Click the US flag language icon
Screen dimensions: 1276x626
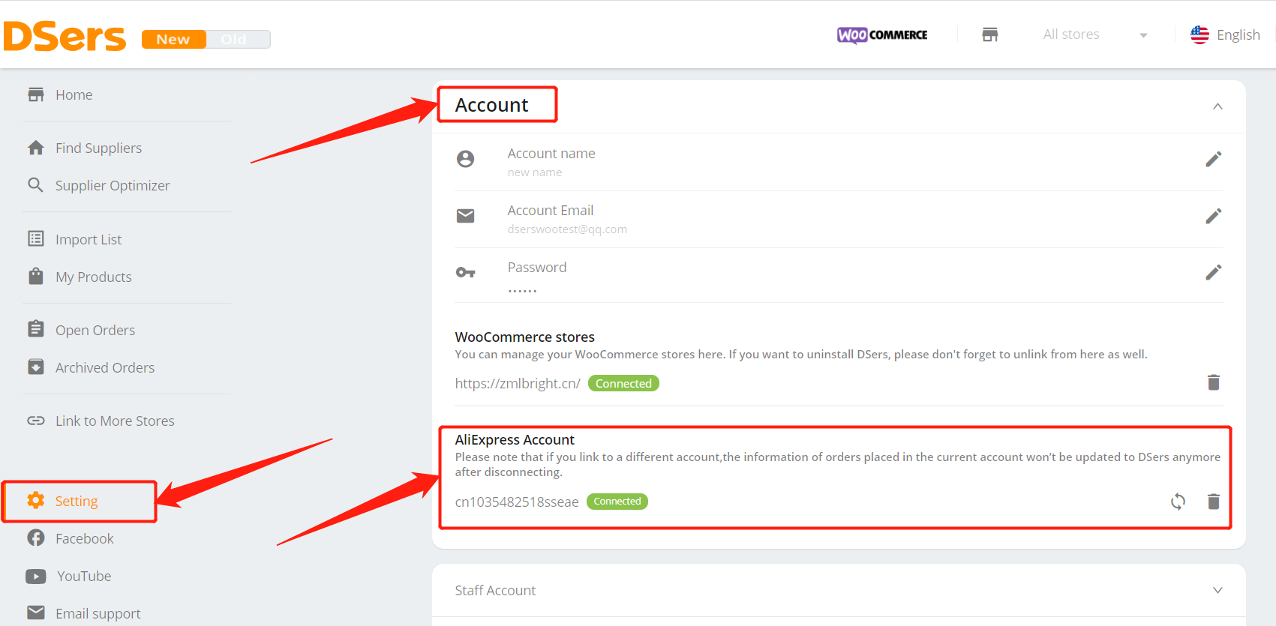(1199, 34)
